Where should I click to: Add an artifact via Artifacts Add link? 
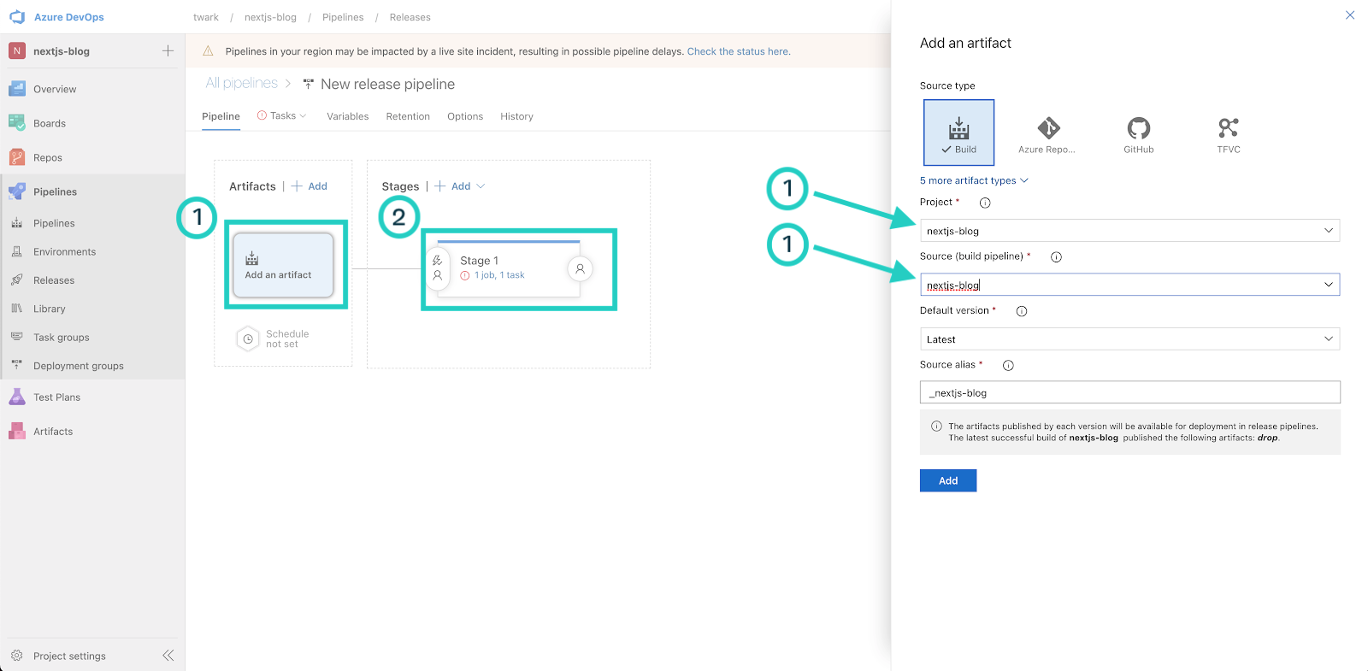coord(310,186)
